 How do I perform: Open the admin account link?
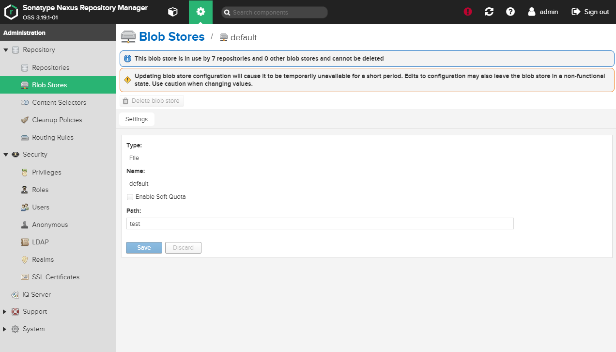[x=543, y=12]
